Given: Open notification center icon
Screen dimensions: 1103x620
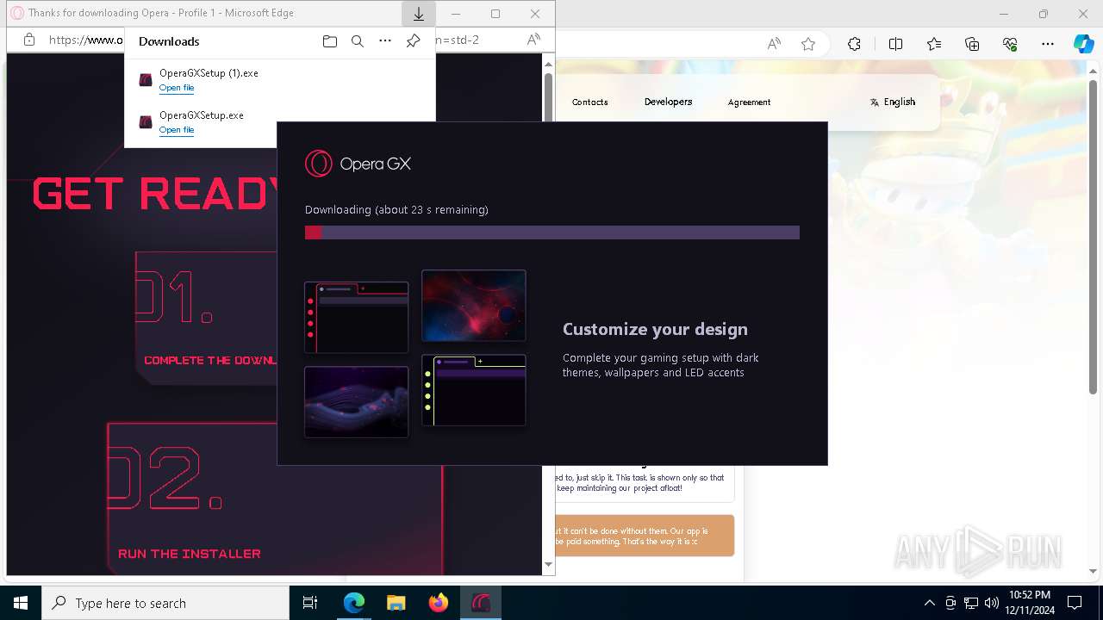Looking at the screenshot, I should click(x=1075, y=603).
